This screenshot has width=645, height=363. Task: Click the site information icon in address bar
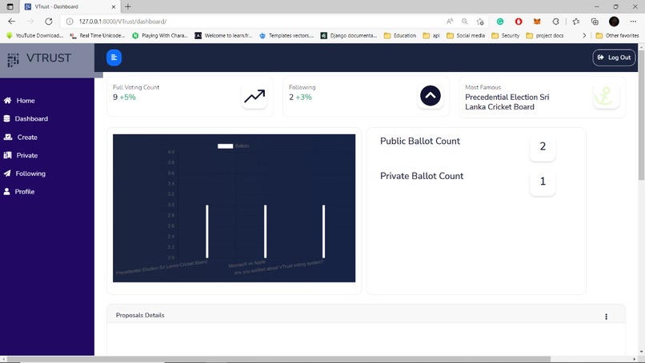click(x=70, y=22)
